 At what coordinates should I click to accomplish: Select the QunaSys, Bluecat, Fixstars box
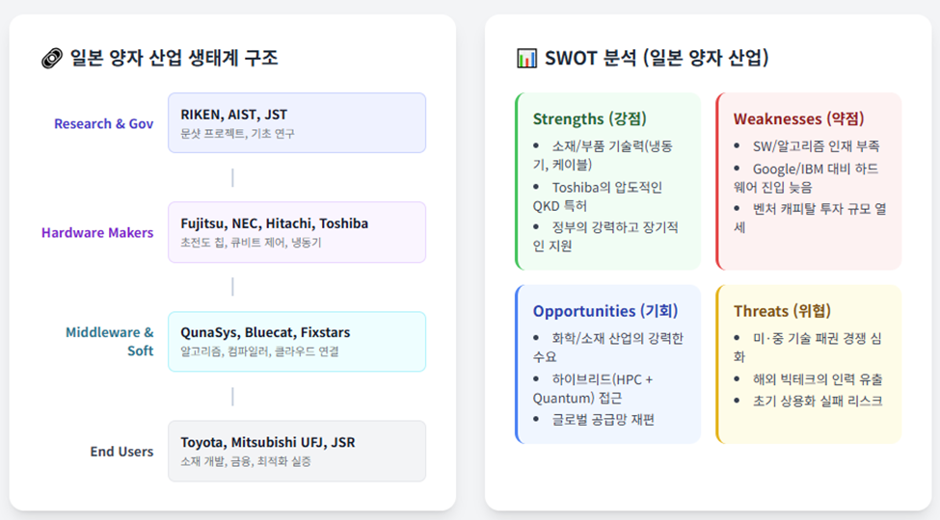296,341
